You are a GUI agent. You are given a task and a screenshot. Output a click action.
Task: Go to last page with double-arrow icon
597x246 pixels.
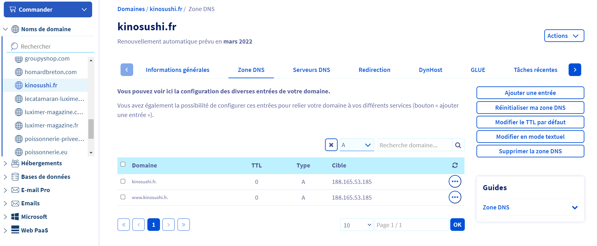[x=183, y=225]
